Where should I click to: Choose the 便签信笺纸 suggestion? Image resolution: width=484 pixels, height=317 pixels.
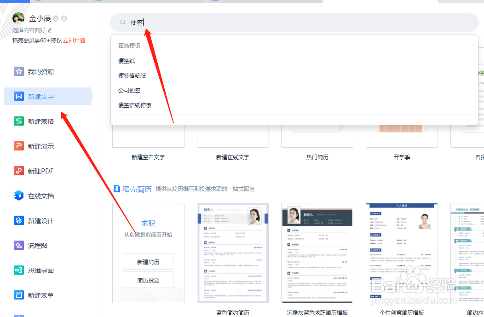[132, 75]
